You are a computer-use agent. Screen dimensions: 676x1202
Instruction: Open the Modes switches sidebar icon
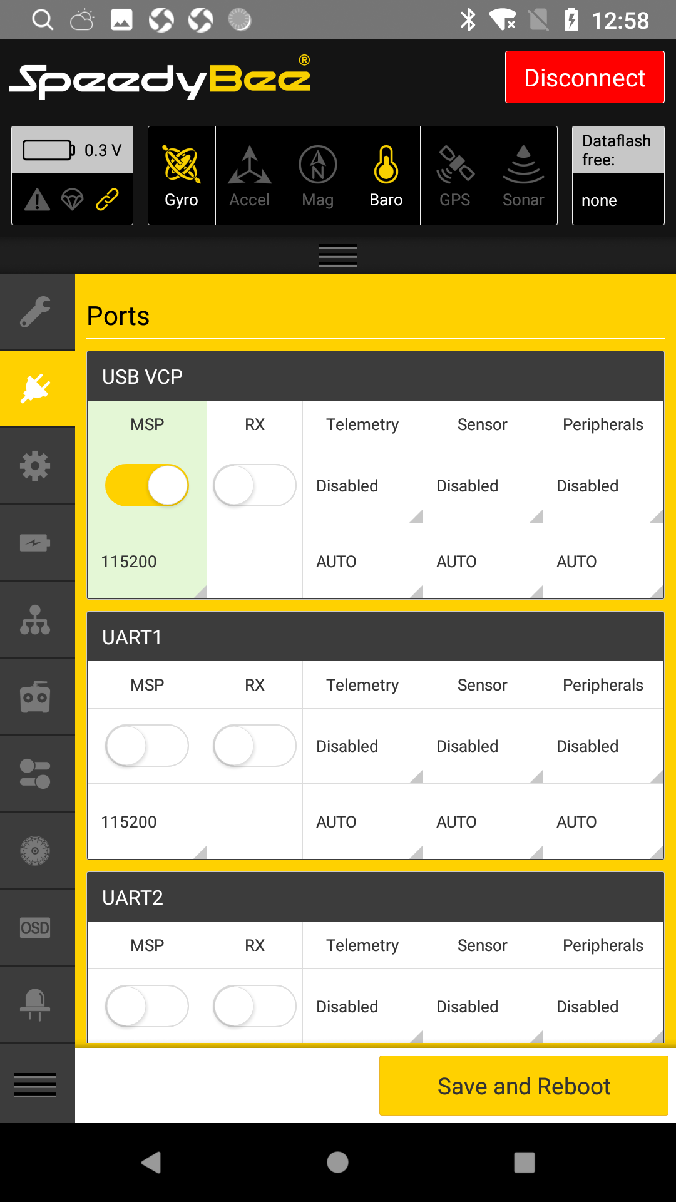(x=36, y=774)
